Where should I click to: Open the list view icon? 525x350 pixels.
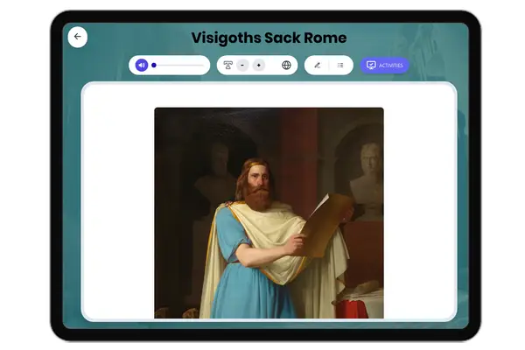[339, 65]
